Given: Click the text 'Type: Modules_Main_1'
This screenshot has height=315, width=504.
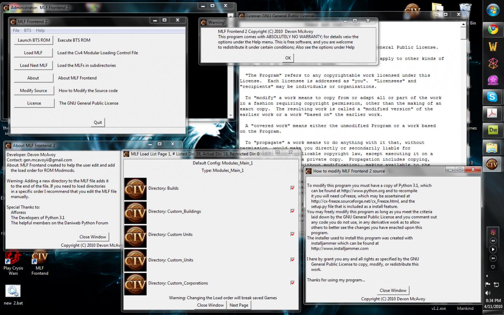Looking at the screenshot, I should pos(222,171).
